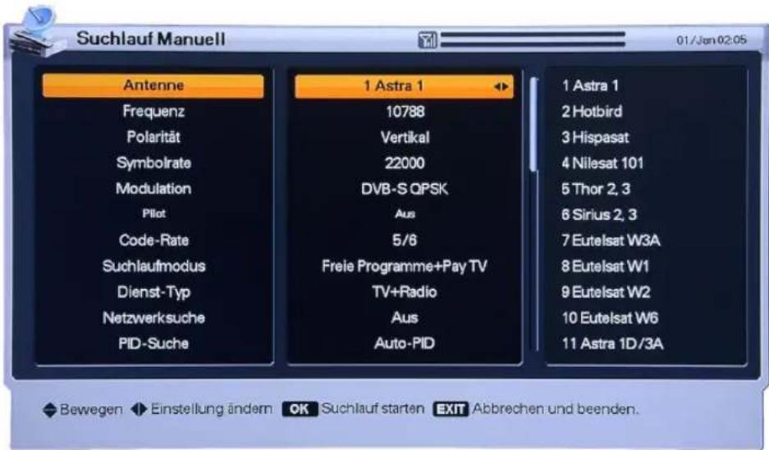769x450 pixels.
Task: Choose 5 Thor 2, 3 in satellite list
Action: [595, 189]
